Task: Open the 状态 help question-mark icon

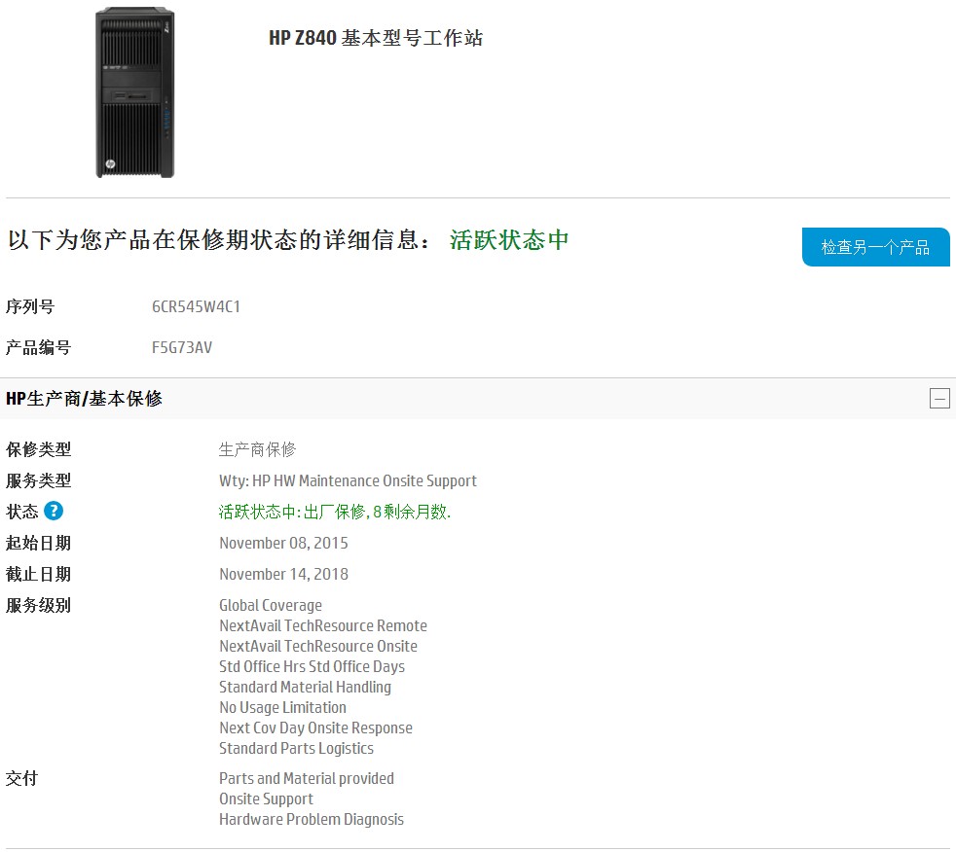Action: tap(54, 511)
